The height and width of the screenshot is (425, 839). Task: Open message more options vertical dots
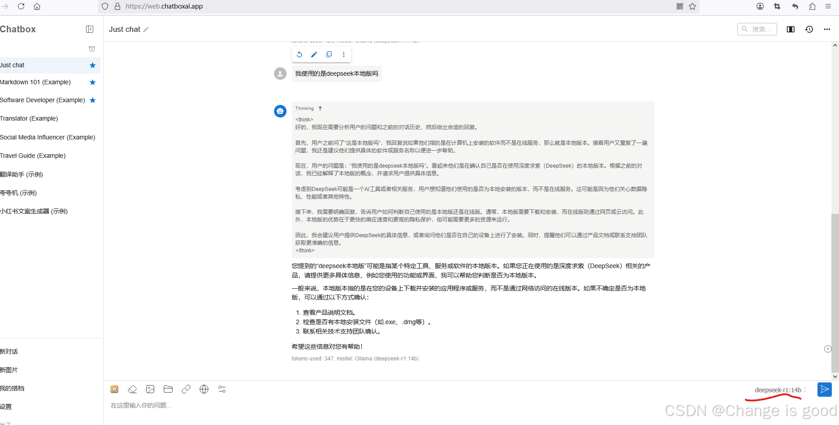point(344,54)
